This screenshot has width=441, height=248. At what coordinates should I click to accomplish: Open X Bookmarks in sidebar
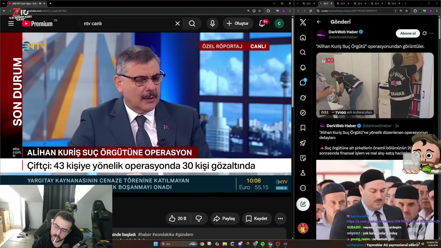tap(303, 128)
